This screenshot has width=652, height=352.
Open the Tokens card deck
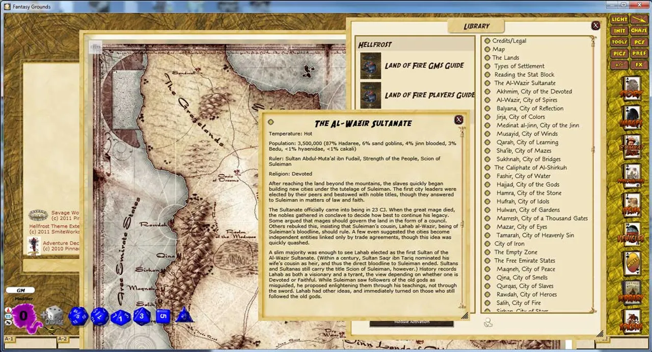tap(632, 323)
